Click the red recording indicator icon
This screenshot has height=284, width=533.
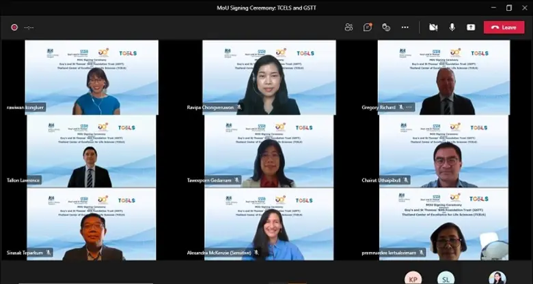click(x=14, y=27)
